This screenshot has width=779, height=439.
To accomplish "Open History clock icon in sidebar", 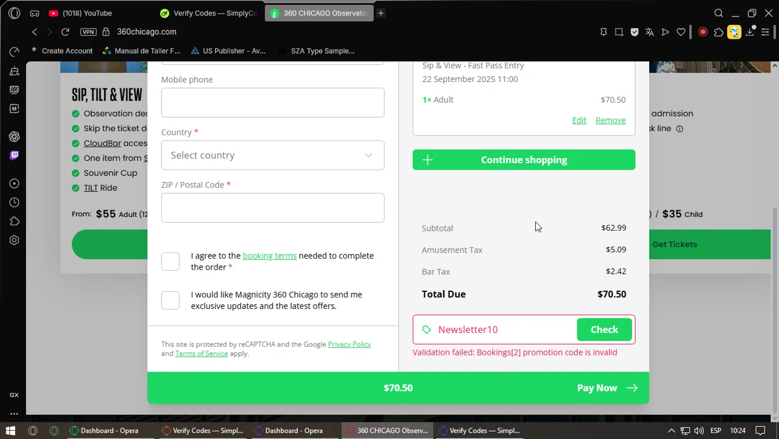I will pyautogui.click(x=15, y=203).
